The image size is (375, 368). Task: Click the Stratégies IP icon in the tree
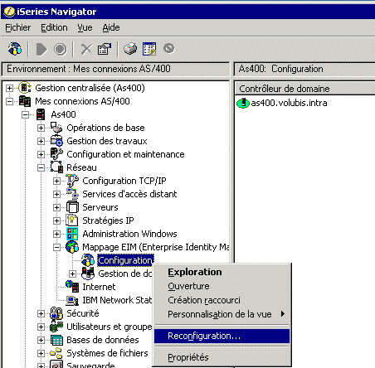pos(72,220)
